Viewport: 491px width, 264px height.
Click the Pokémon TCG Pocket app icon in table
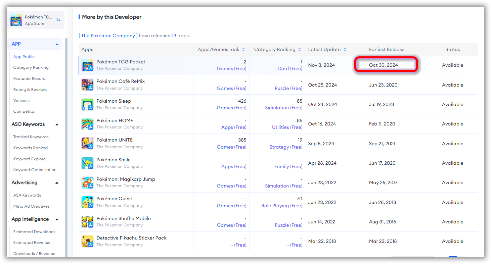click(87, 65)
